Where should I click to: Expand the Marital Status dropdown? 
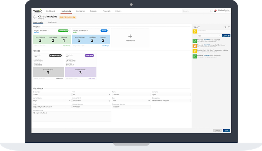70,100
